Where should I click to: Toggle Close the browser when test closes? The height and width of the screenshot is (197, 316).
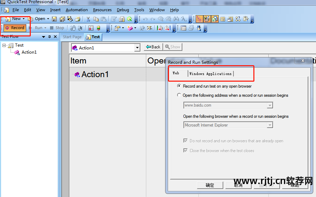pyautogui.click(x=185, y=150)
